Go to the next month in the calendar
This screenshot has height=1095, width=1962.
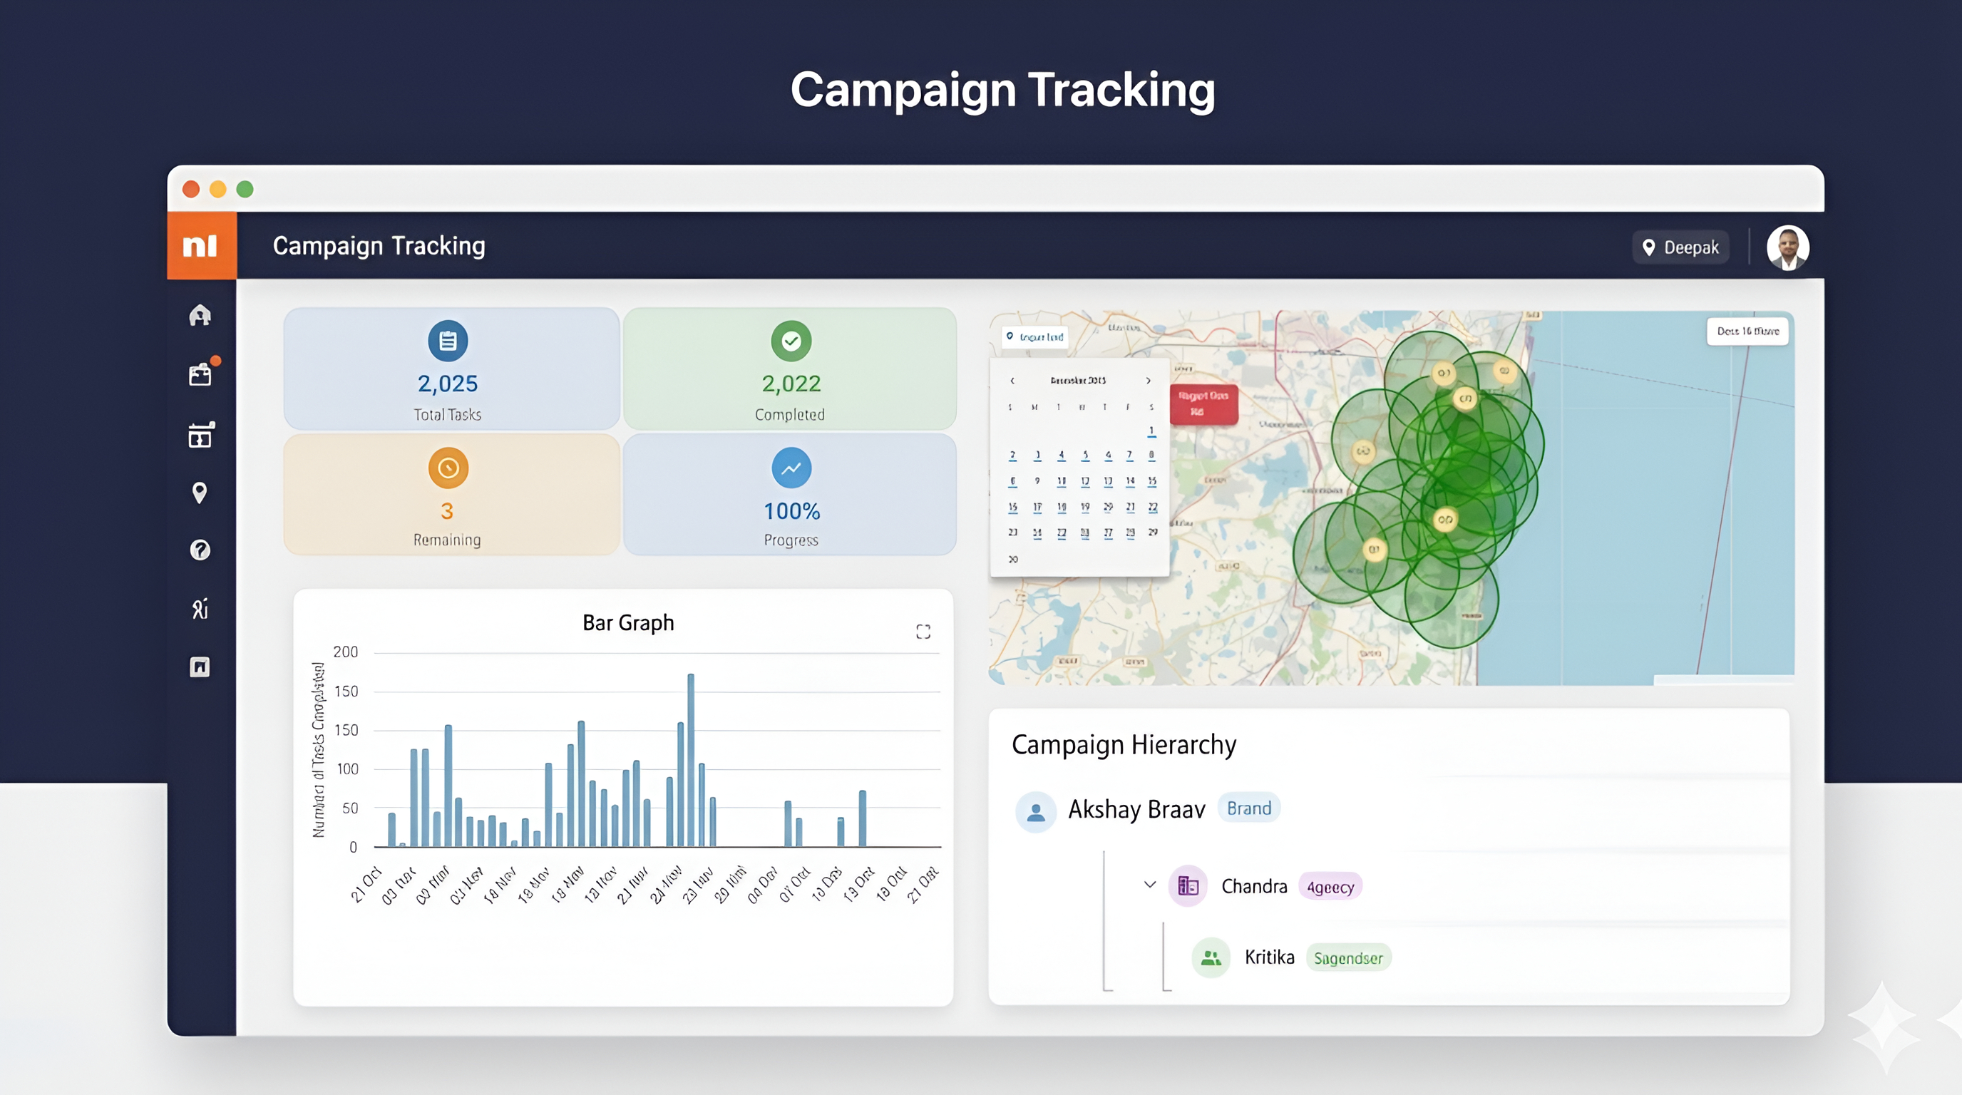coord(1148,380)
